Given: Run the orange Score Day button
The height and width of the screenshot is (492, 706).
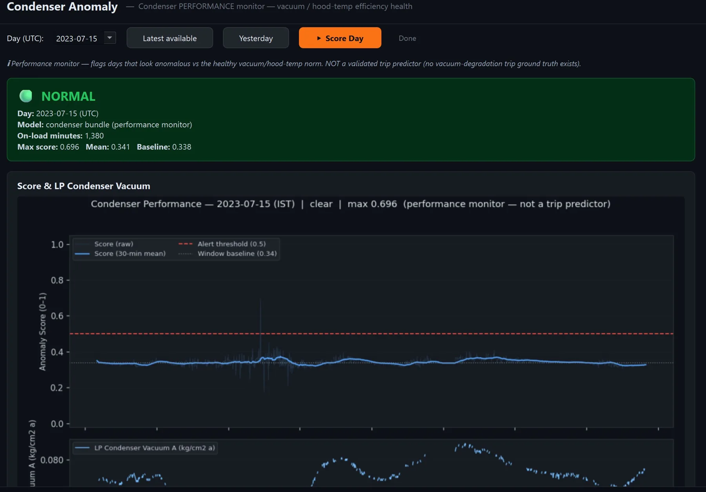Looking at the screenshot, I should [x=340, y=38].
